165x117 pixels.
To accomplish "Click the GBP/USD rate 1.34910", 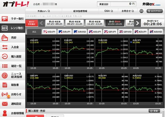I will (69, 78).
